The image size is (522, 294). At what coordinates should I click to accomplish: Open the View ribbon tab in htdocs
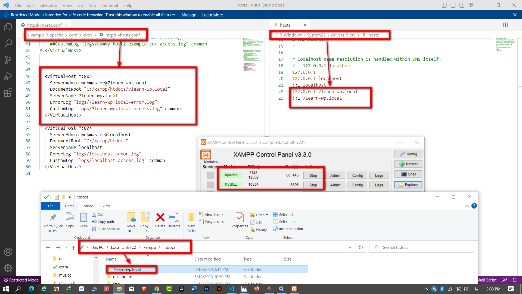coord(106,206)
